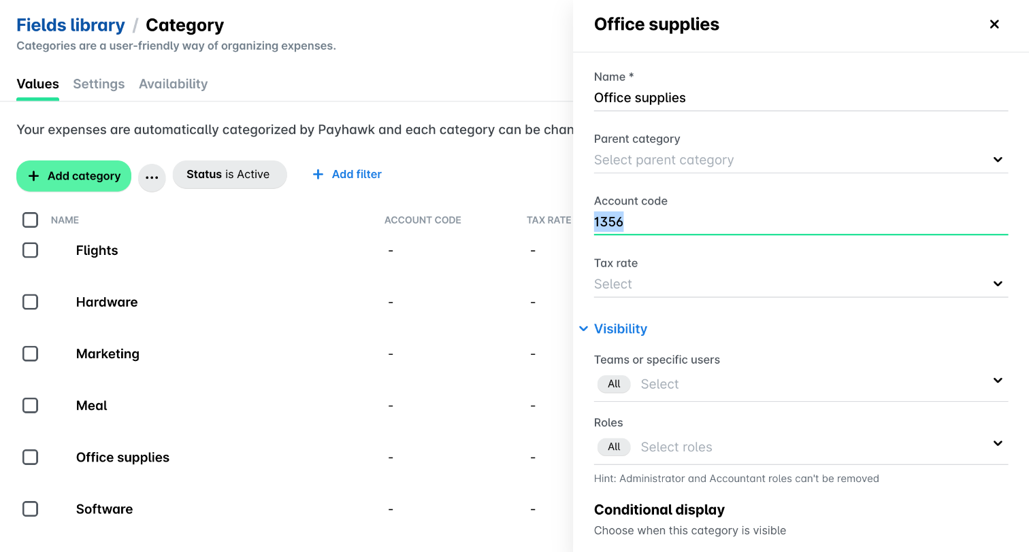The height and width of the screenshot is (552, 1029).
Task: Open the more options ellipsis menu
Action: coord(152,178)
